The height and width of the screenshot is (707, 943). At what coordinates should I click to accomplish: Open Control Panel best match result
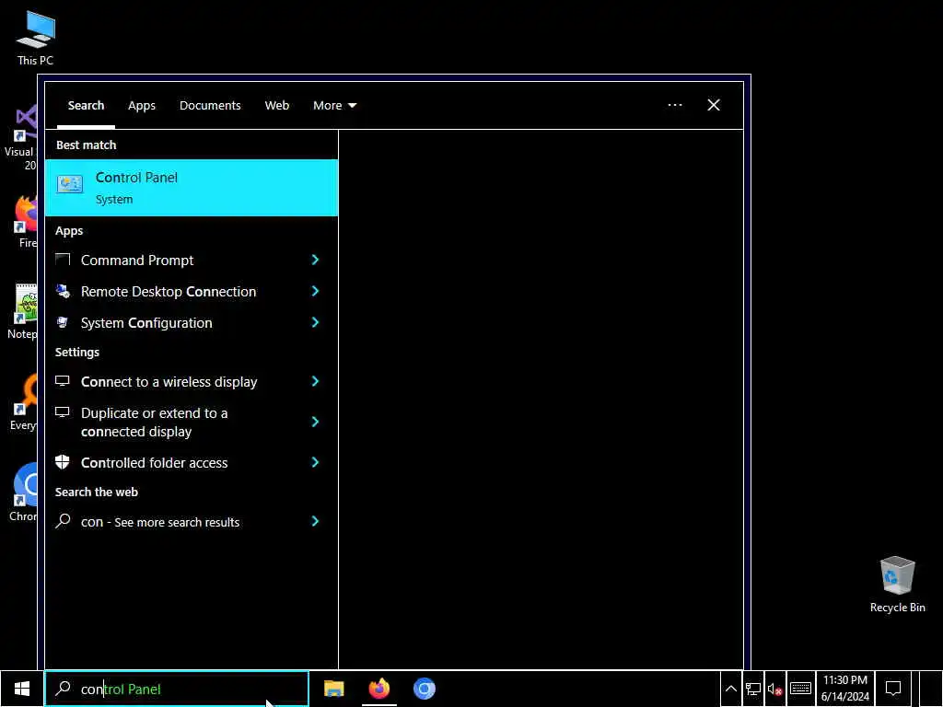[192, 188]
